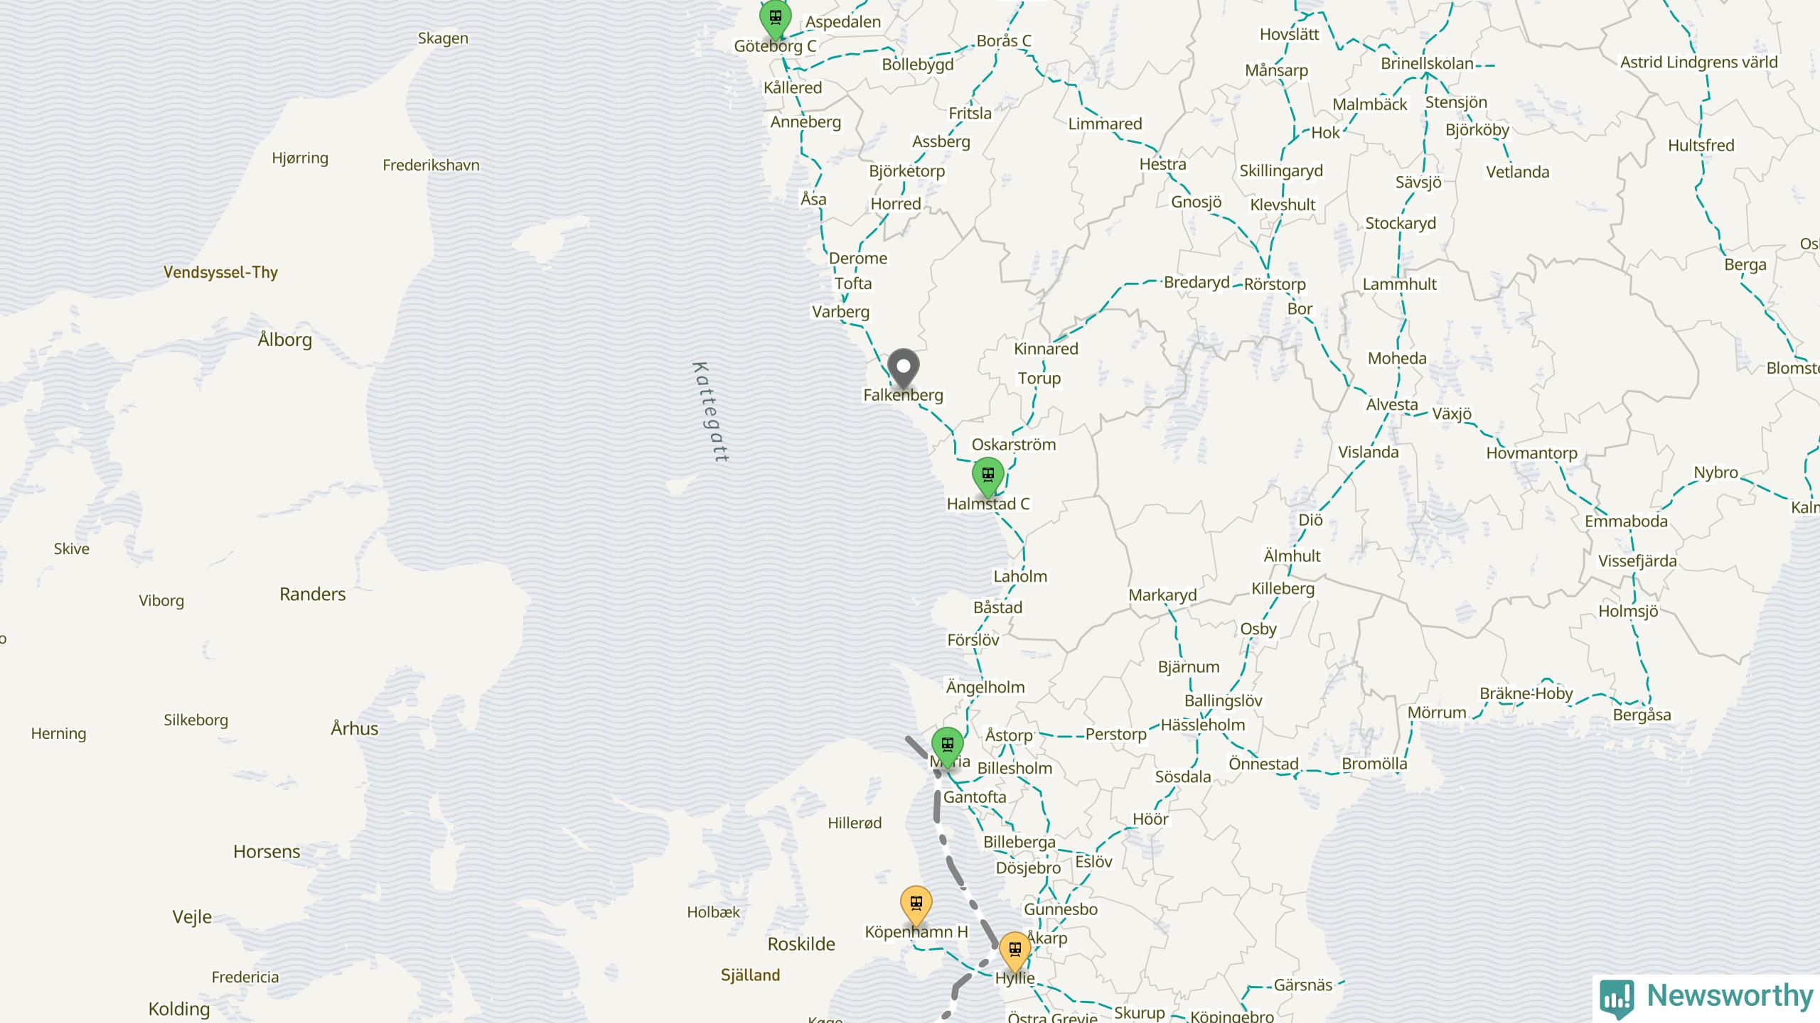
Task: Click the Ängelholm label on the map
Action: [x=985, y=687]
